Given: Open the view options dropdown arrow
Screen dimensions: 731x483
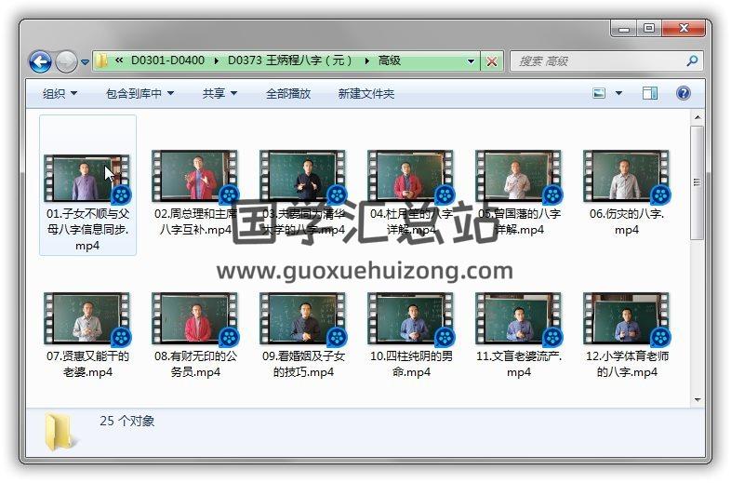Looking at the screenshot, I should coord(618,93).
